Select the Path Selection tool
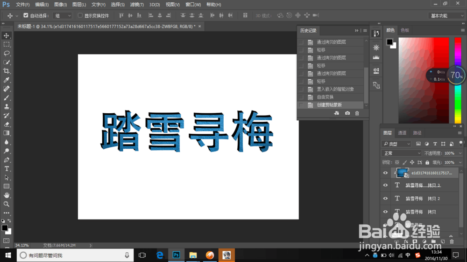Viewport: 467px width, 262px height. pyautogui.click(x=6, y=178)
